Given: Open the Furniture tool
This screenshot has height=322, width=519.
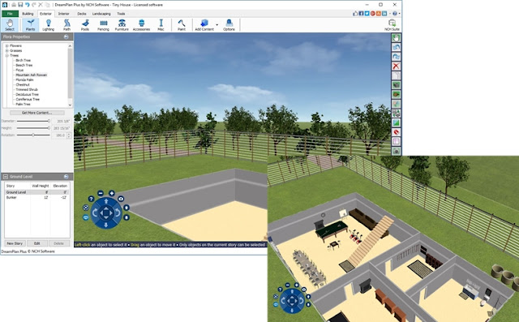Looking at the screenshot, I should [122, 25].
